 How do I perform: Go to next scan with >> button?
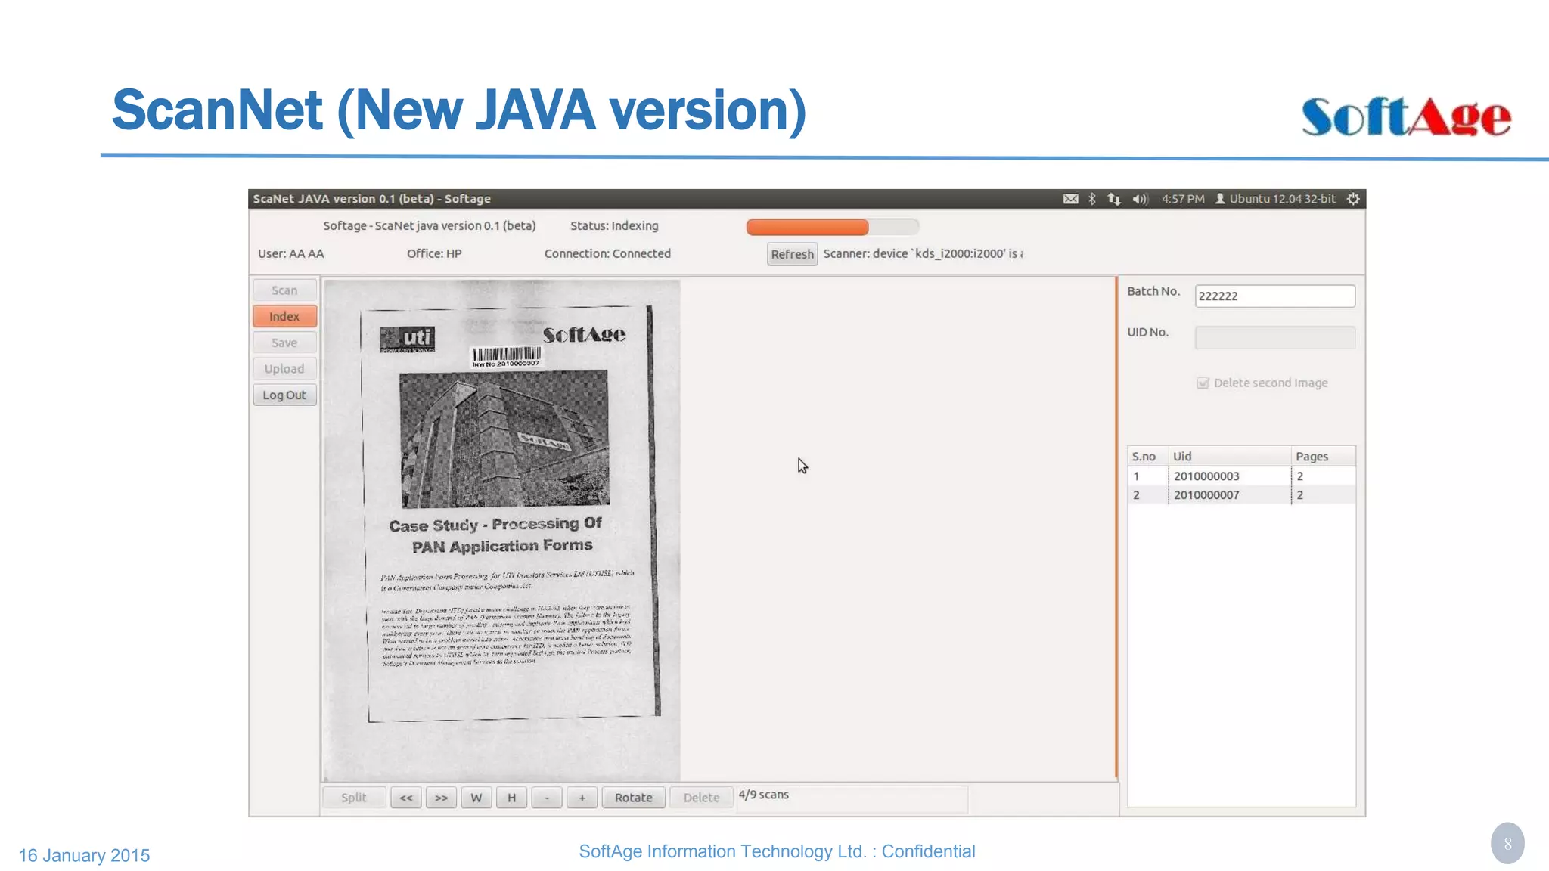441,798
